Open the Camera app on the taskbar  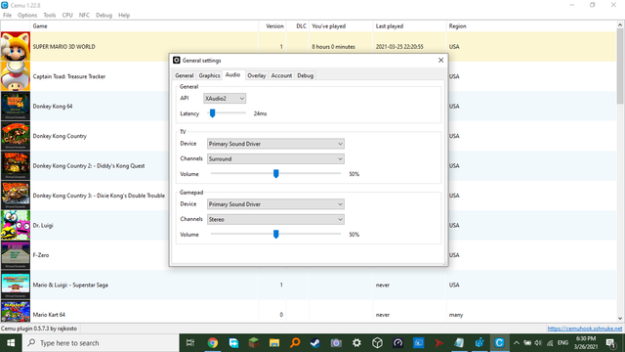tap(336, 343)
